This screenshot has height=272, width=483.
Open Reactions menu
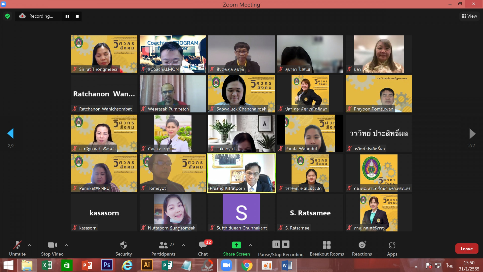tap(362, 249)
